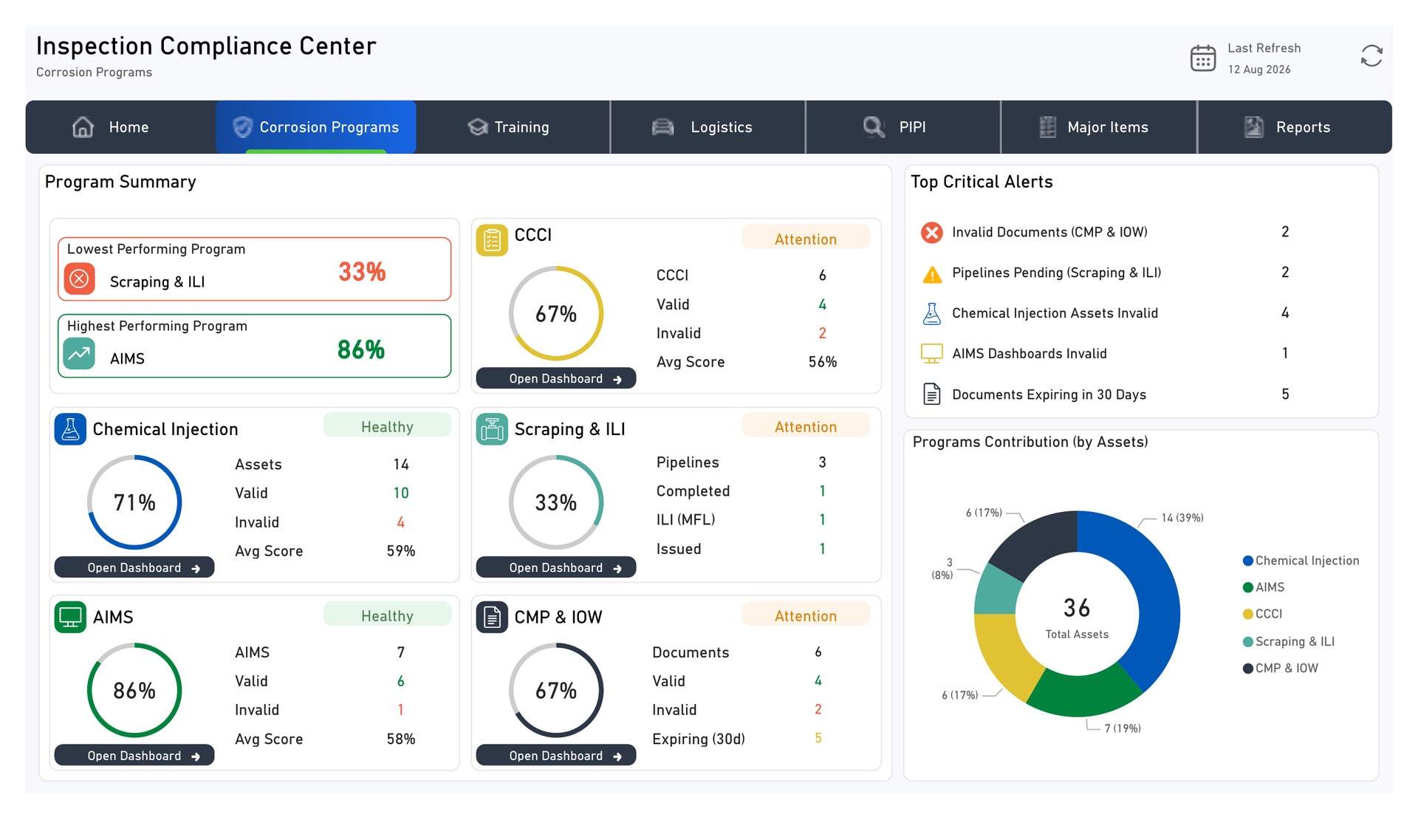Click the warning triangle for Pipelines Pending alert
The image size is (1418, 820).
click(932, 274)
